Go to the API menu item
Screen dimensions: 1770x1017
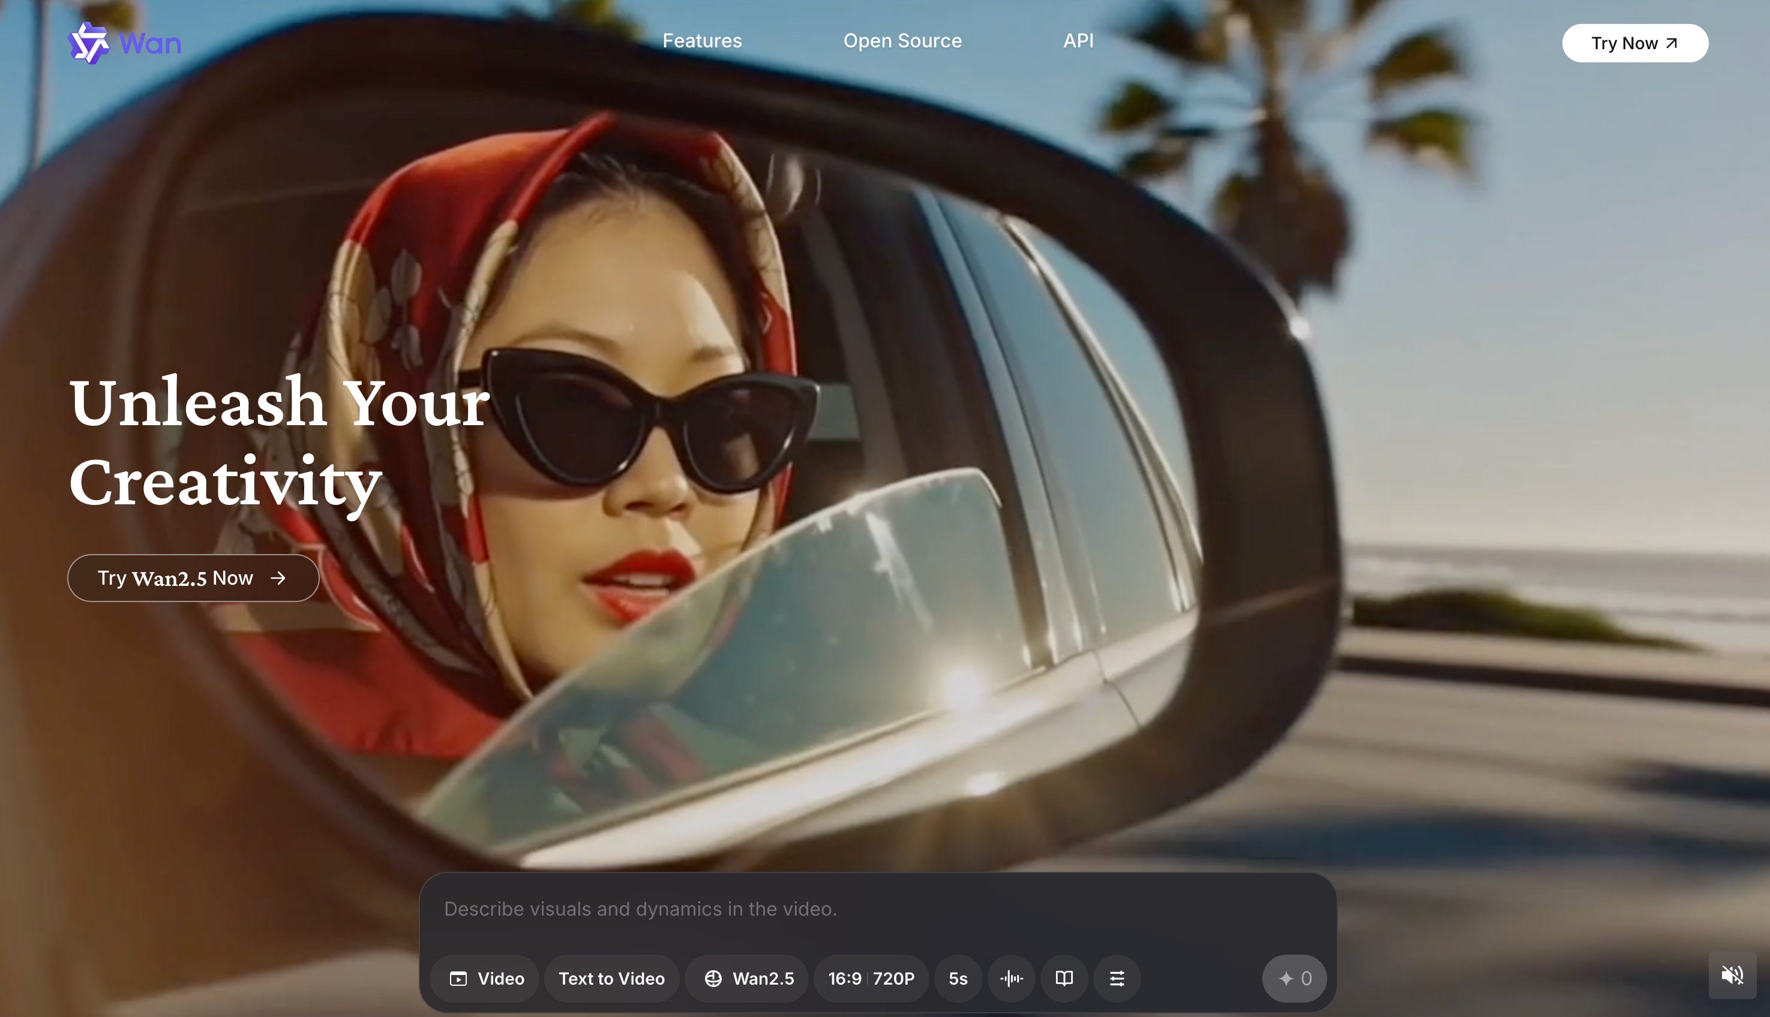click(x=1078, y=41)
